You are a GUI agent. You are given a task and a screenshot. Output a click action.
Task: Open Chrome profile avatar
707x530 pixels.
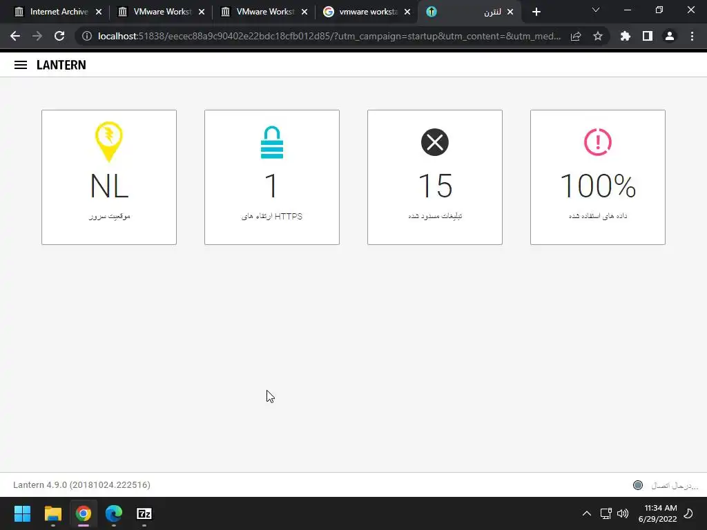point(670,36)
